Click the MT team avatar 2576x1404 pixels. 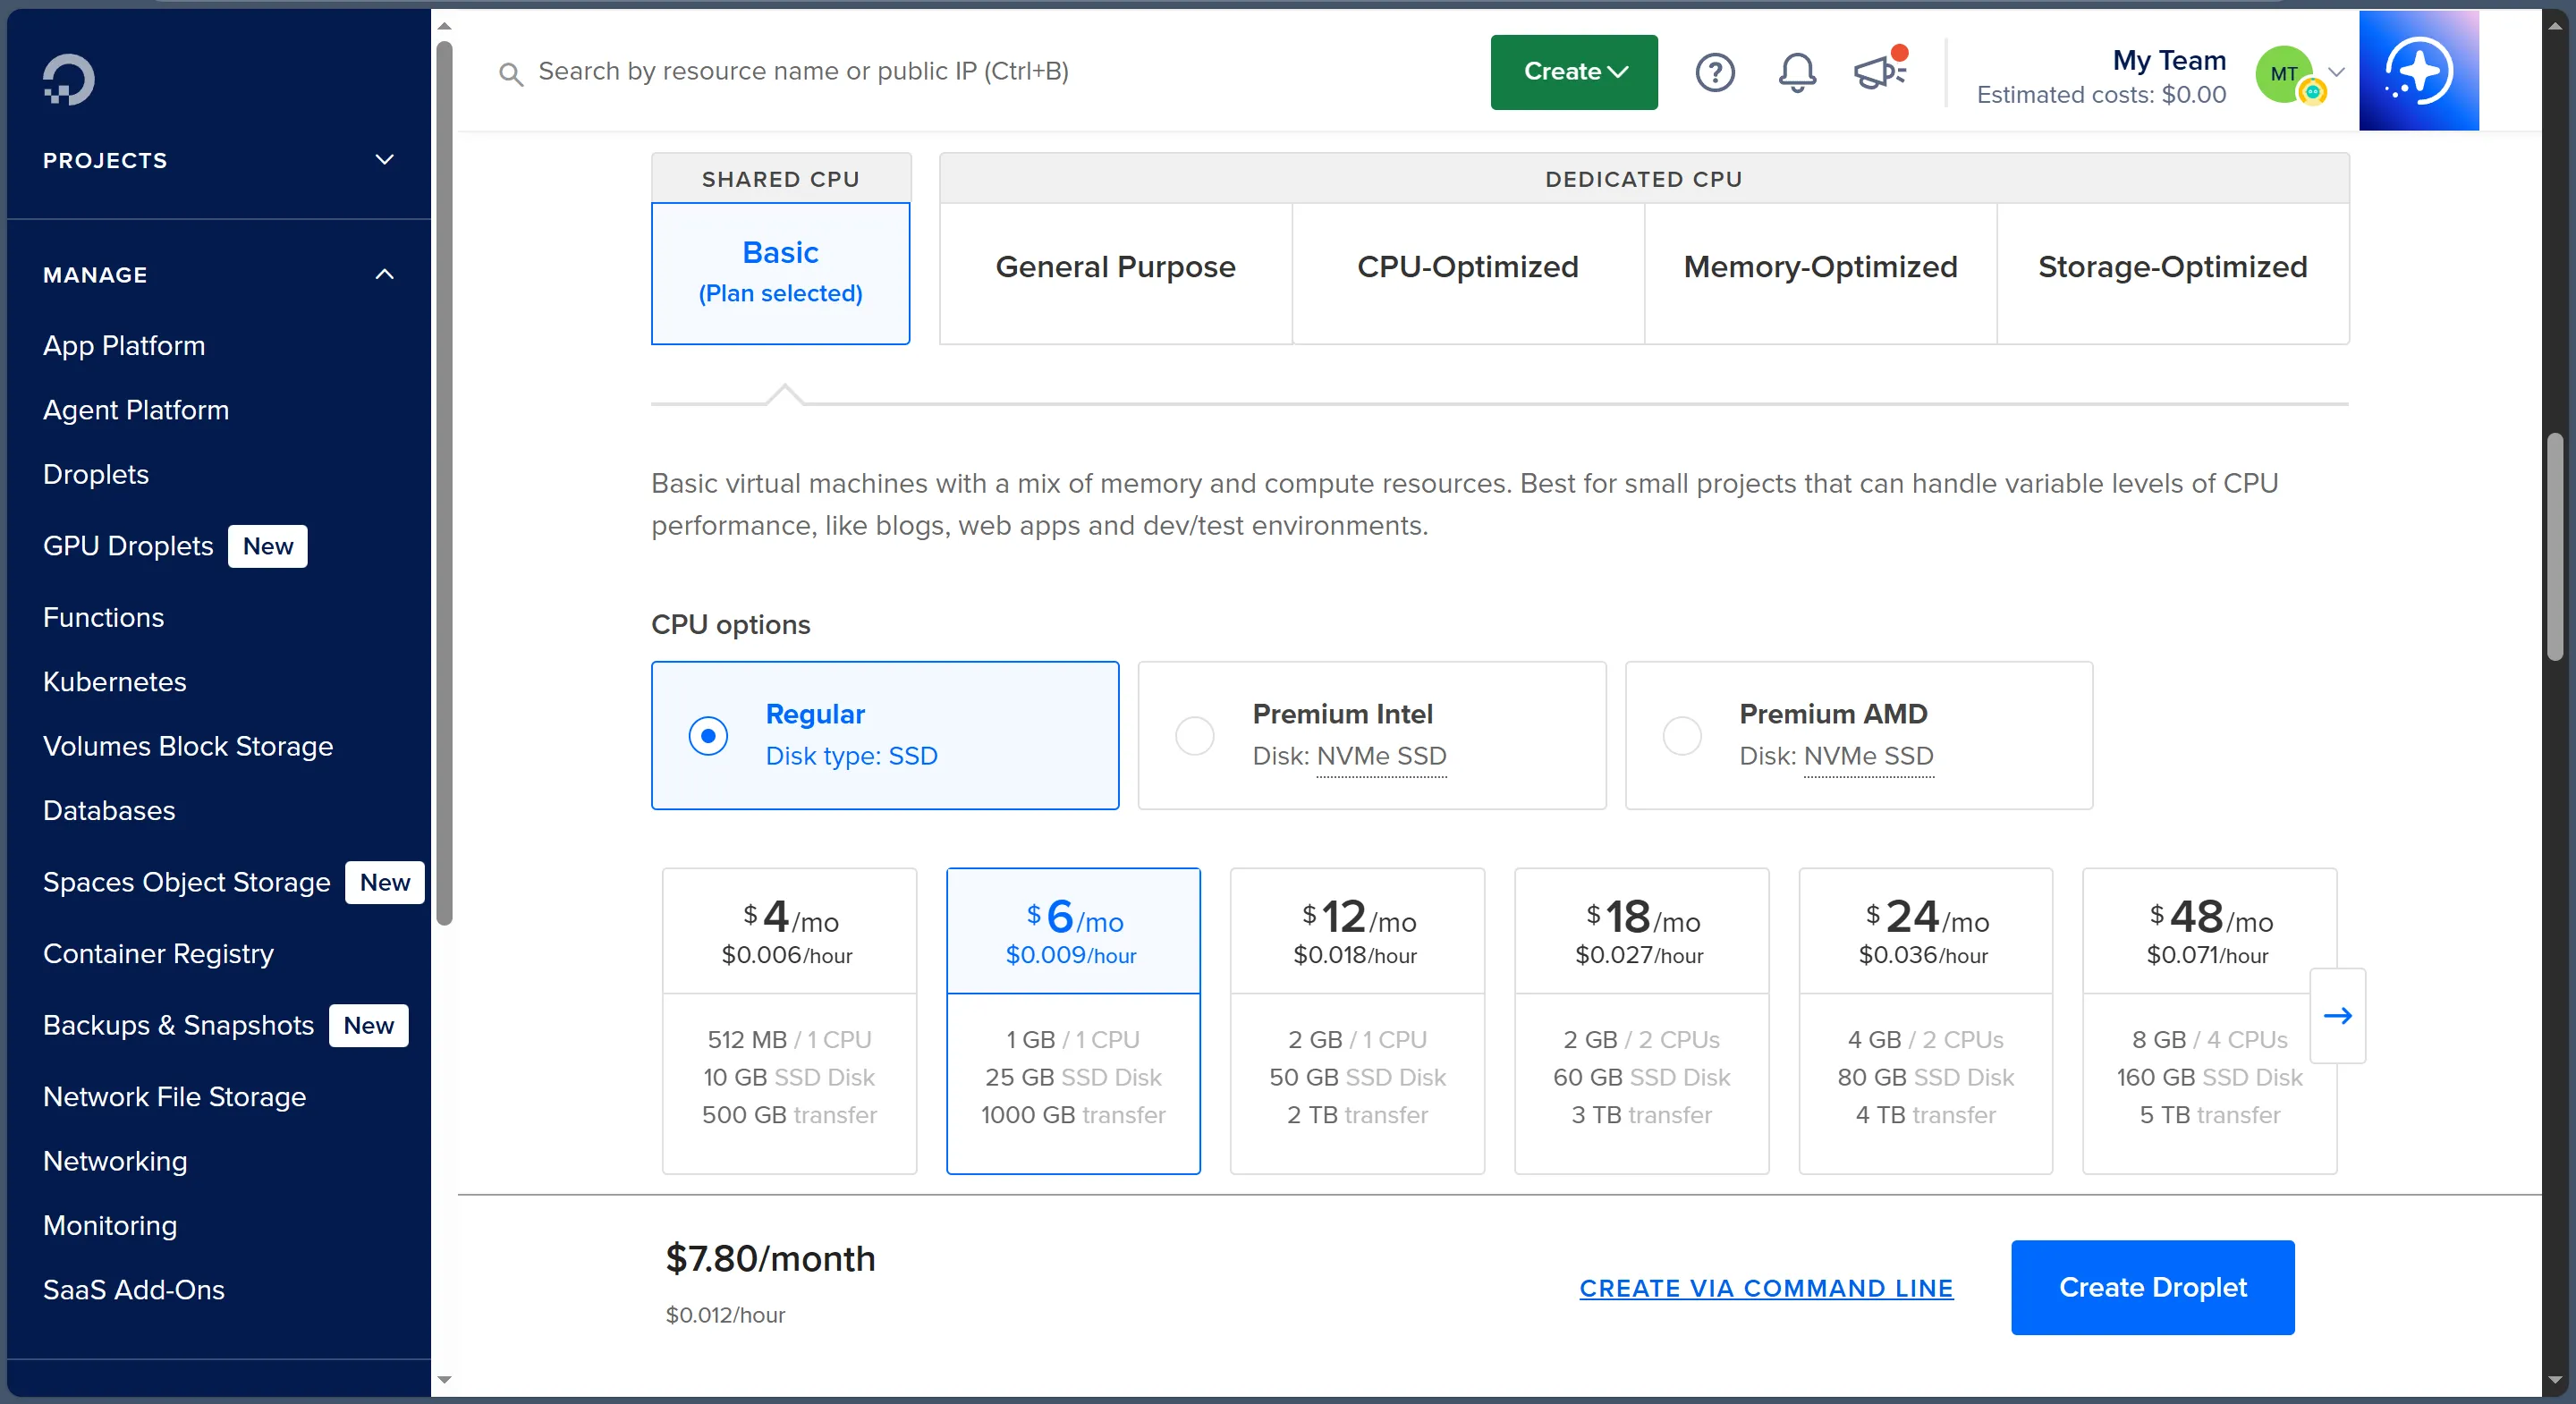pyautogui.click(x=2285, y=74)
